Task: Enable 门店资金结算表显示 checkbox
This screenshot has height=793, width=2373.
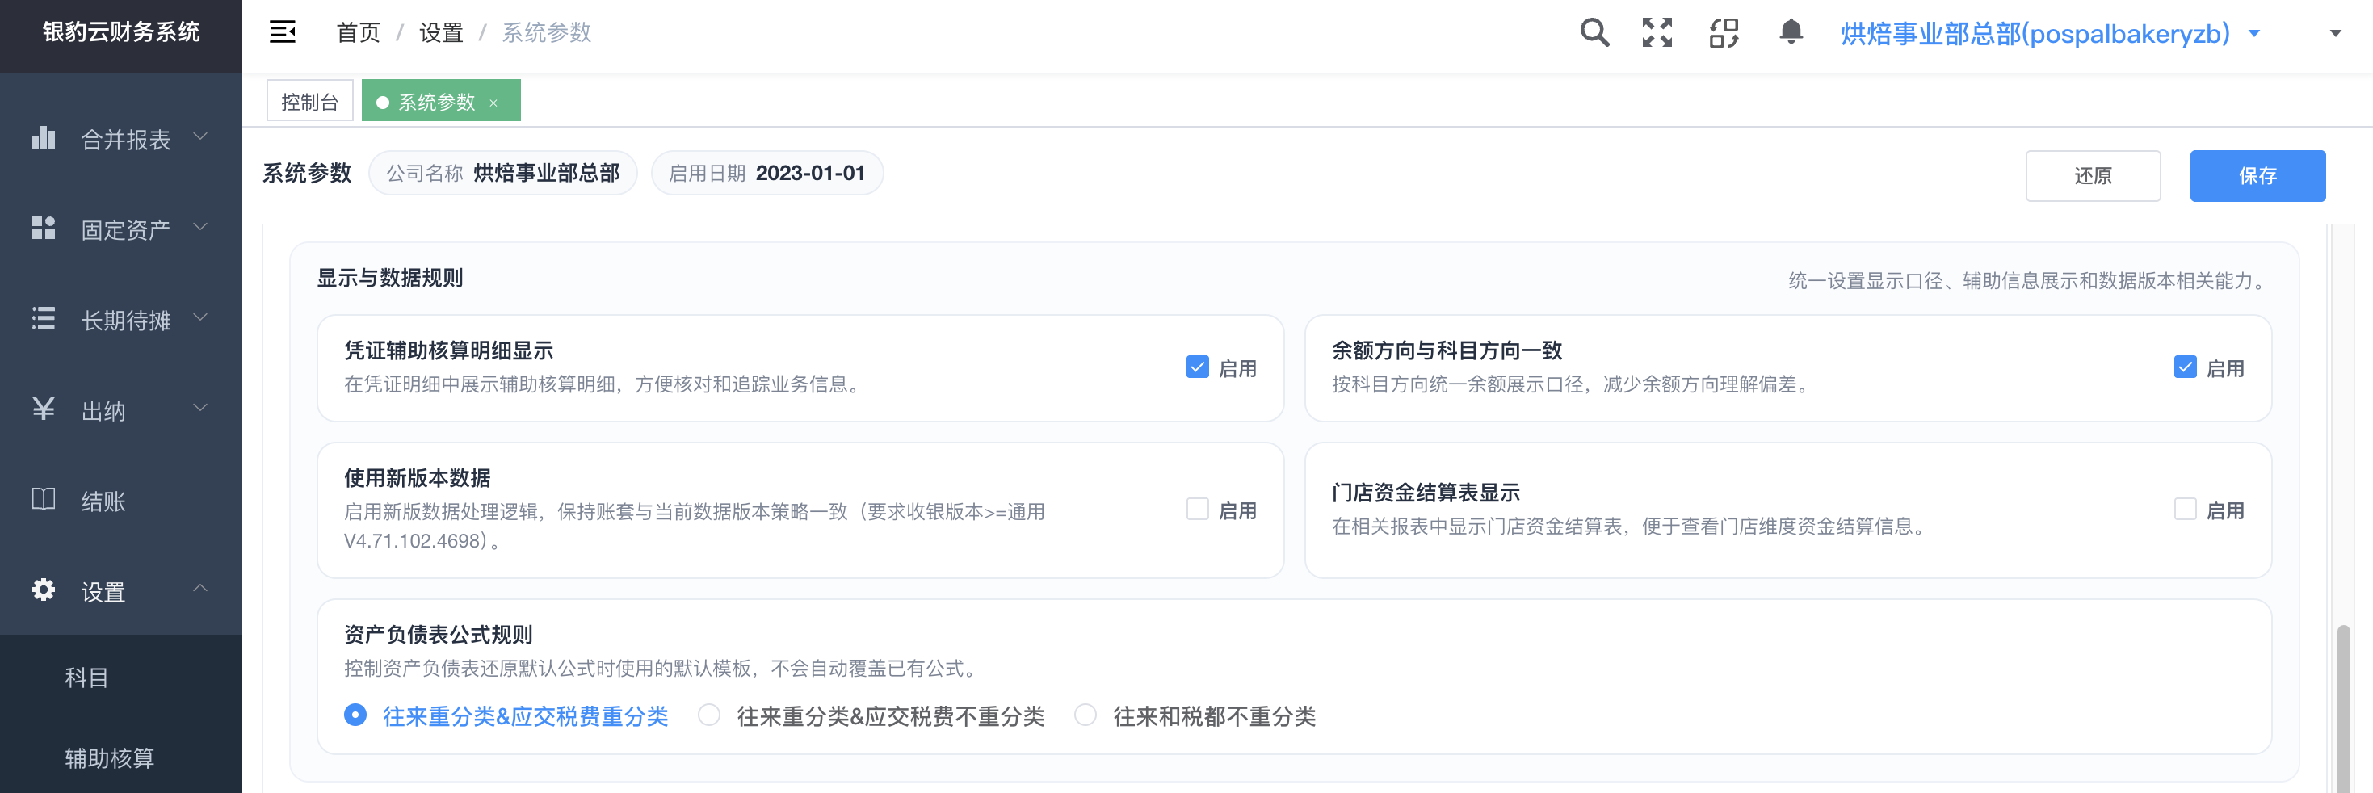Action: pyautogui.click(x=2185, y=509)
